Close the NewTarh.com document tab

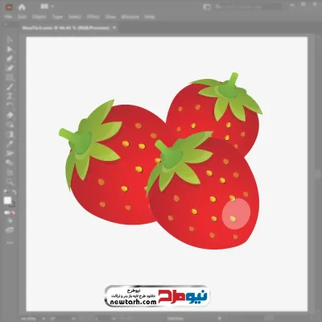coord(114,27)
